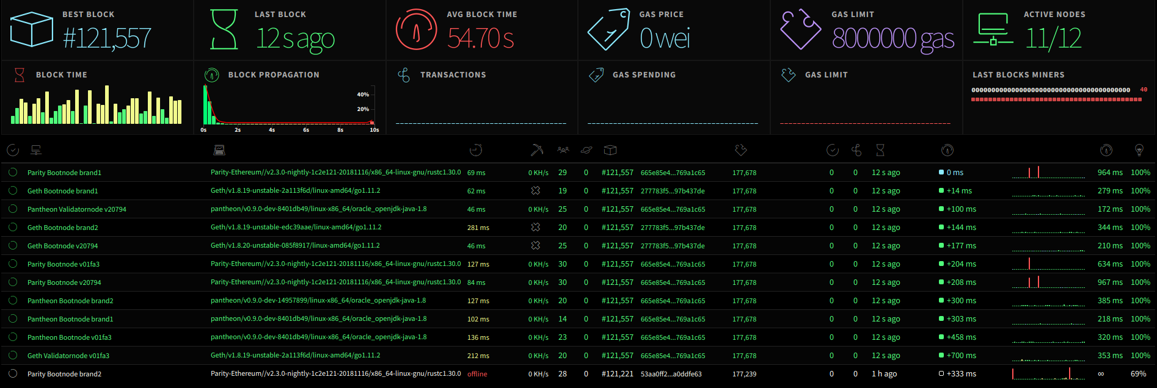Screen dimensions: 1157x388
Task: Toggle pin circle for Parity Bootnode brand2
Action: point(13,374)
